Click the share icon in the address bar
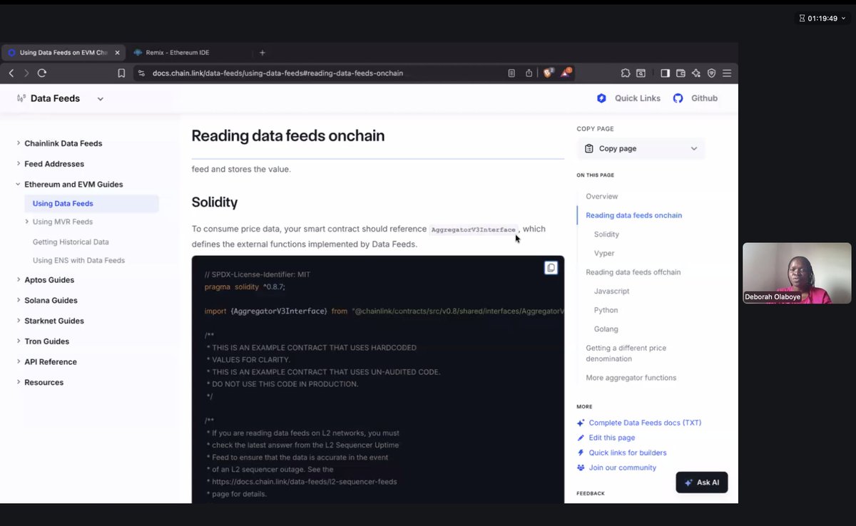 pos(529,73)
